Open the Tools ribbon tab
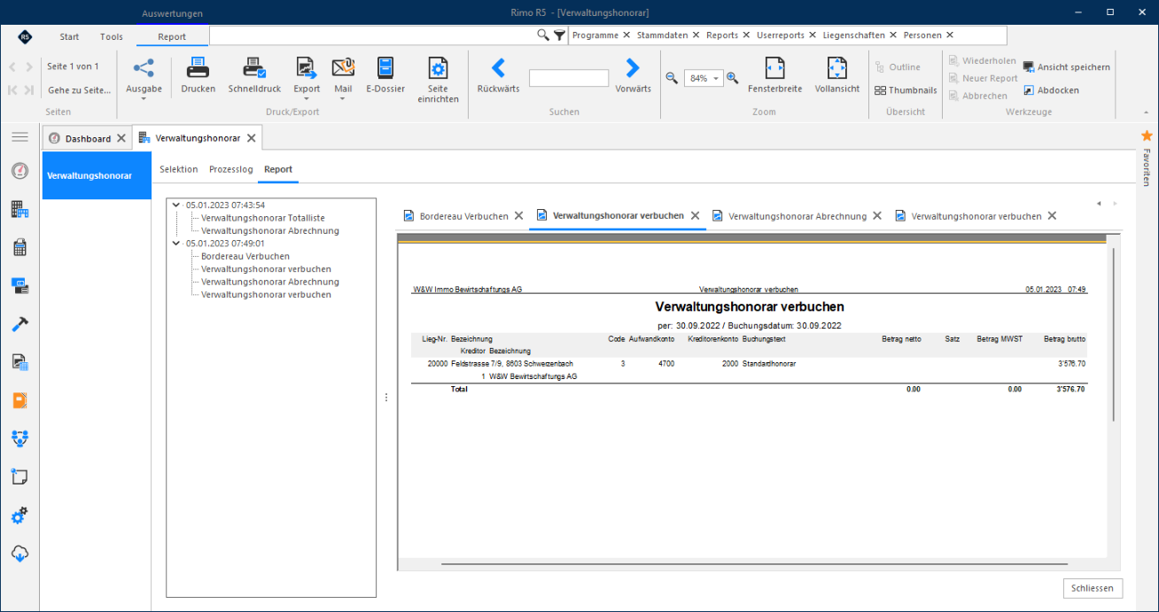Viewport: 1159px width, 612px height. coord(112,36)
